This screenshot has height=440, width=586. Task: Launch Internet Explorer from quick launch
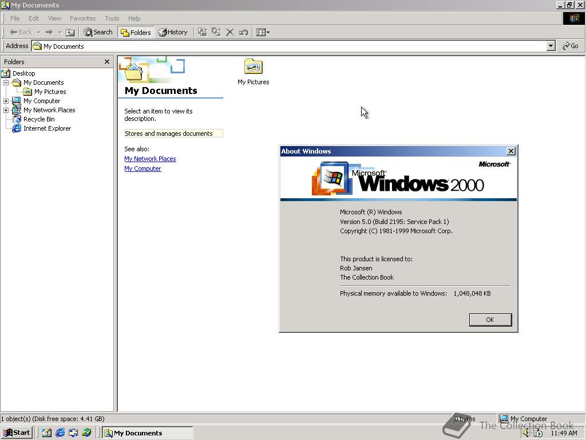[x=60, y=433]
